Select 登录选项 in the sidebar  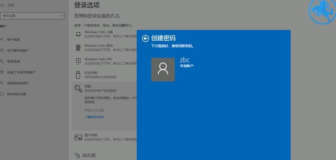click(13, 61)
